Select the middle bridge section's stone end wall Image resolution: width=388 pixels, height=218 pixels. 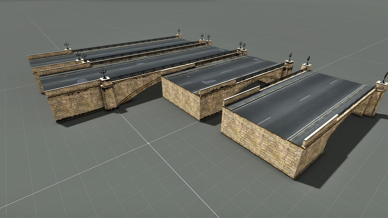click(181, 98)
